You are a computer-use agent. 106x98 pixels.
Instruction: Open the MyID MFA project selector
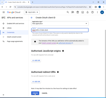[x=32, y=12]
